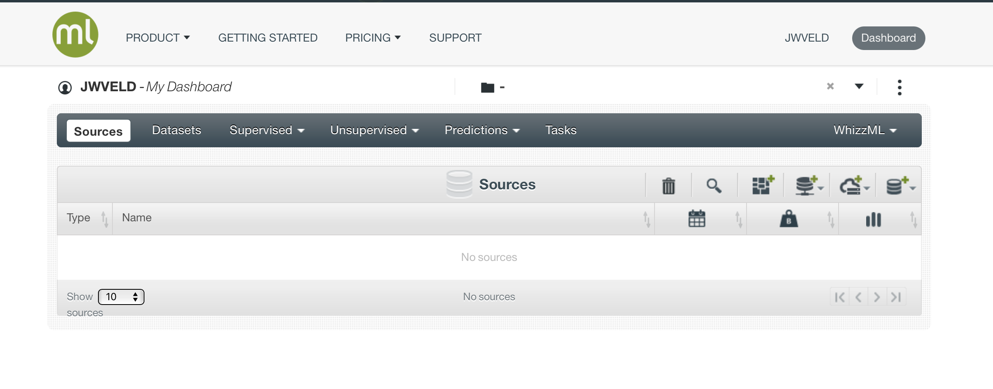Click the upload new source database icon

coord(900,186)
